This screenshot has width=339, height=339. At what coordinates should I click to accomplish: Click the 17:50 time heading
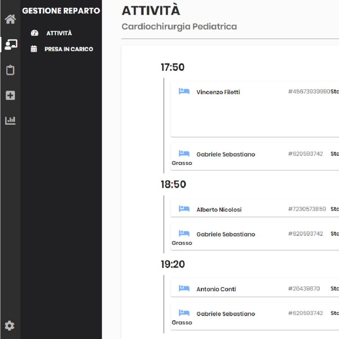(x=172, y=67)
